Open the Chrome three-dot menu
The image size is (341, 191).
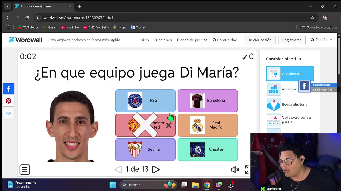335,18
